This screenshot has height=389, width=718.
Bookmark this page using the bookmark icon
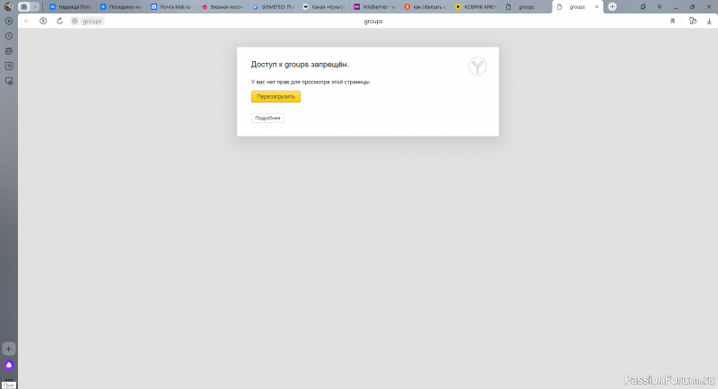(673, 21)
